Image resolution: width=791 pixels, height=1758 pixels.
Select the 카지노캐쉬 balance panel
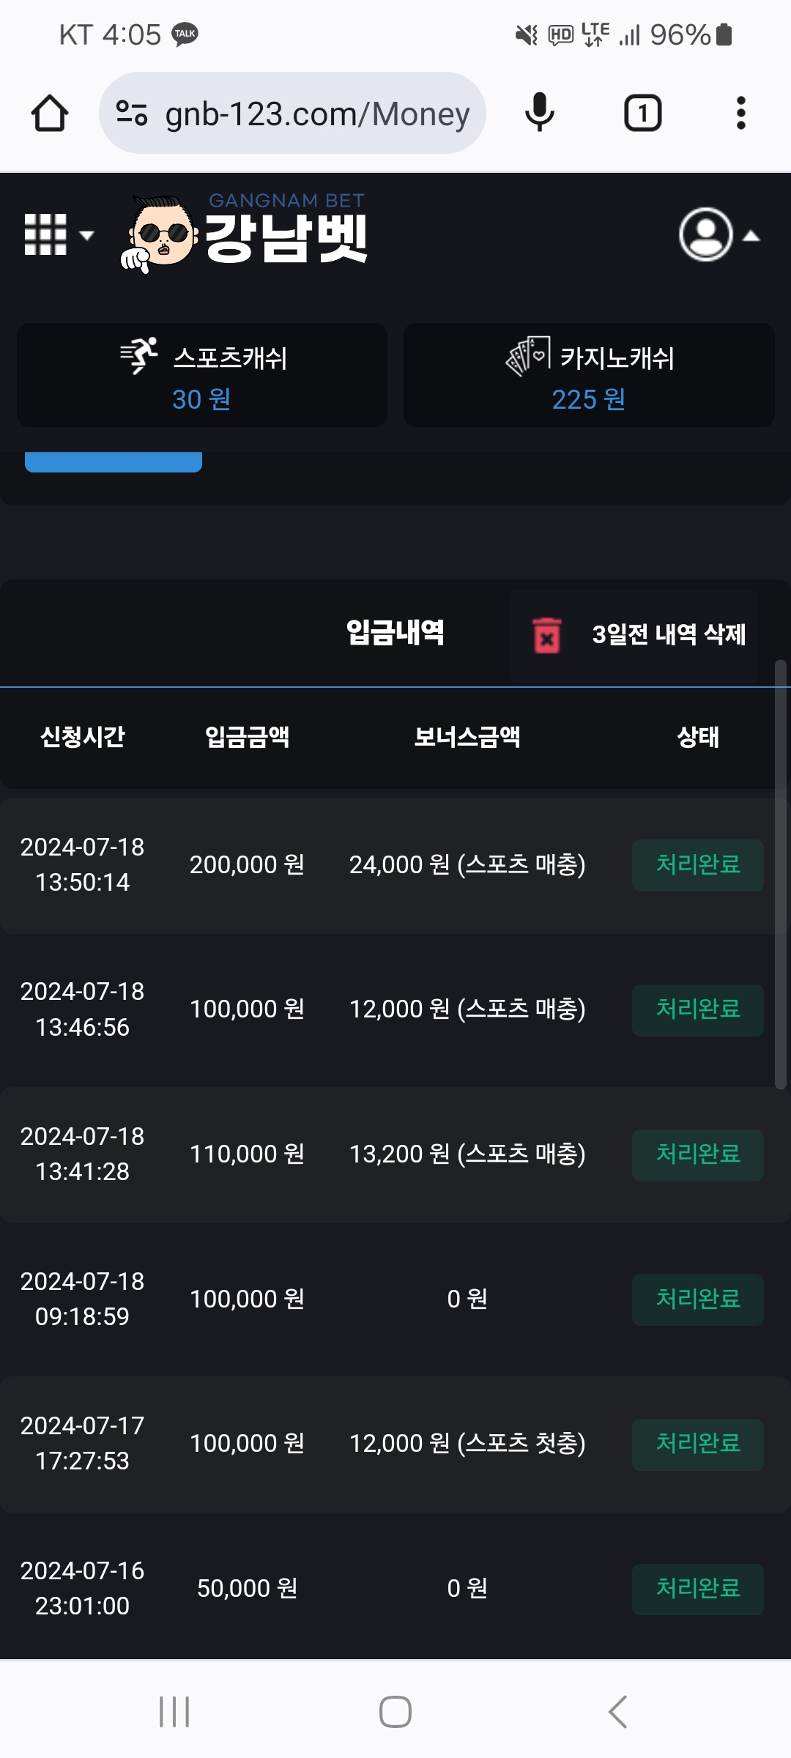tap(589, 375)
